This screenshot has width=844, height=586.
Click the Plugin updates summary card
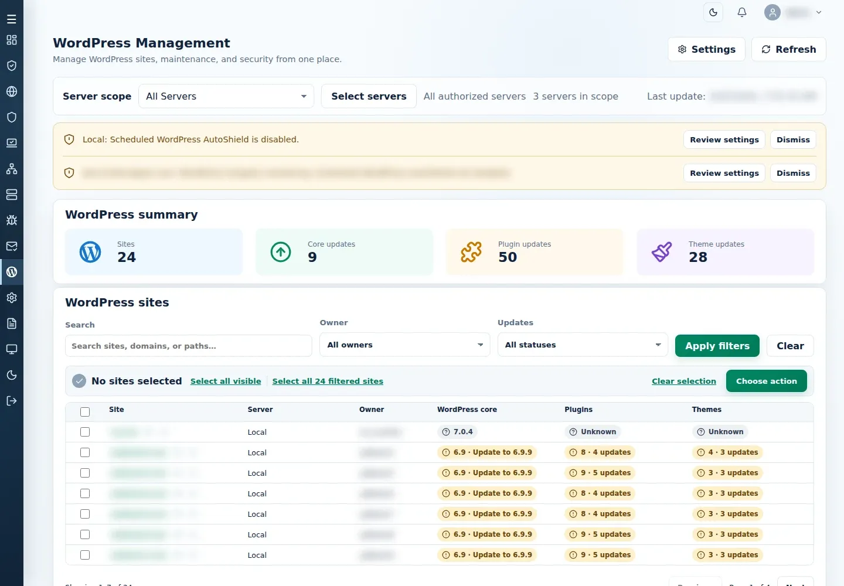coord(535,252)
